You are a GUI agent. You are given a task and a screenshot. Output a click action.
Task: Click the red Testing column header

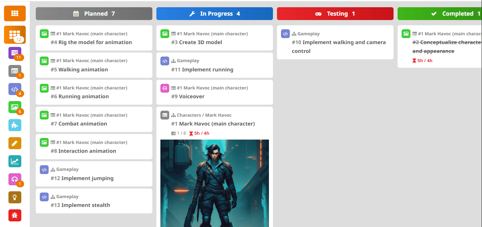click(x=335, y=14)
